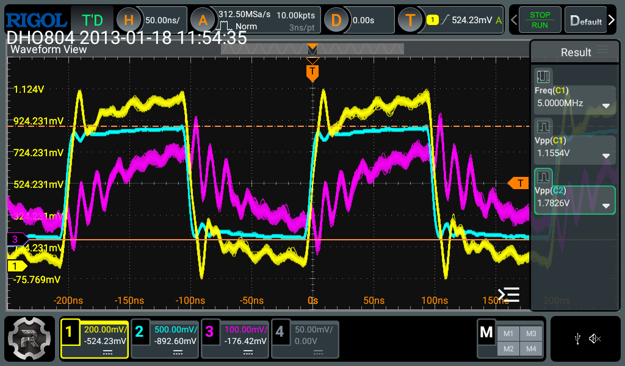
Task: Open the list menu icon on waveform
Action: (508, 295)
